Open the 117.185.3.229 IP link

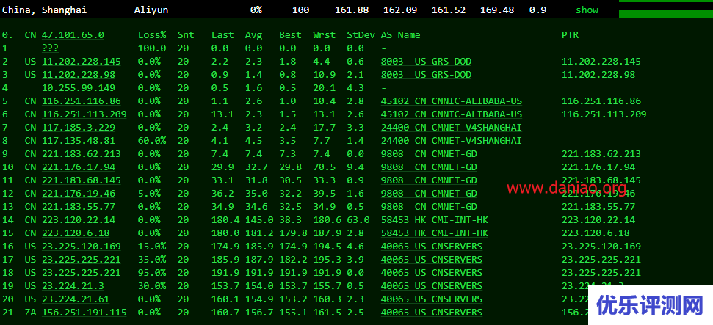(x=78, y=128)
